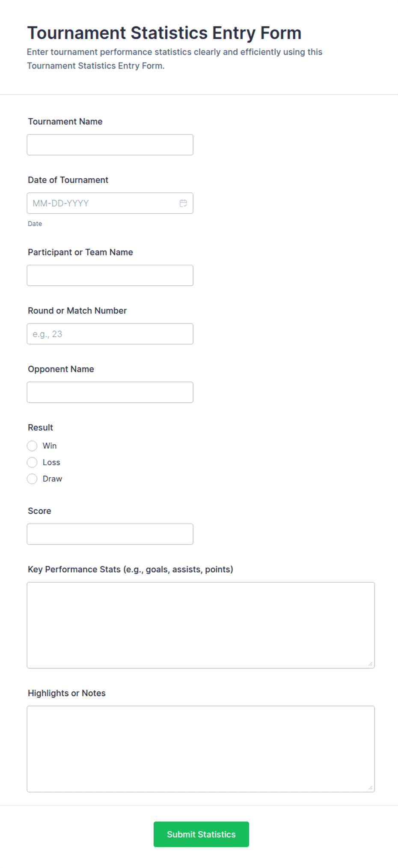The height and width of the screenshot is (868, 398).
Task: Focus the Participant or Team Name field
Action: click(x=110, y=275)
